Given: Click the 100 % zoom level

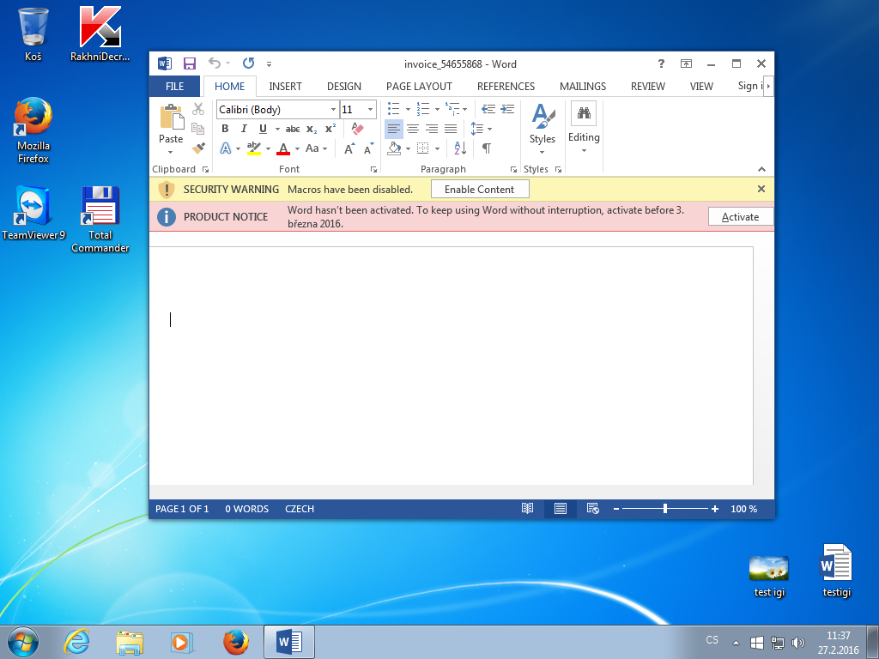Looking at the screenshot, I should (x=744, y=509).
